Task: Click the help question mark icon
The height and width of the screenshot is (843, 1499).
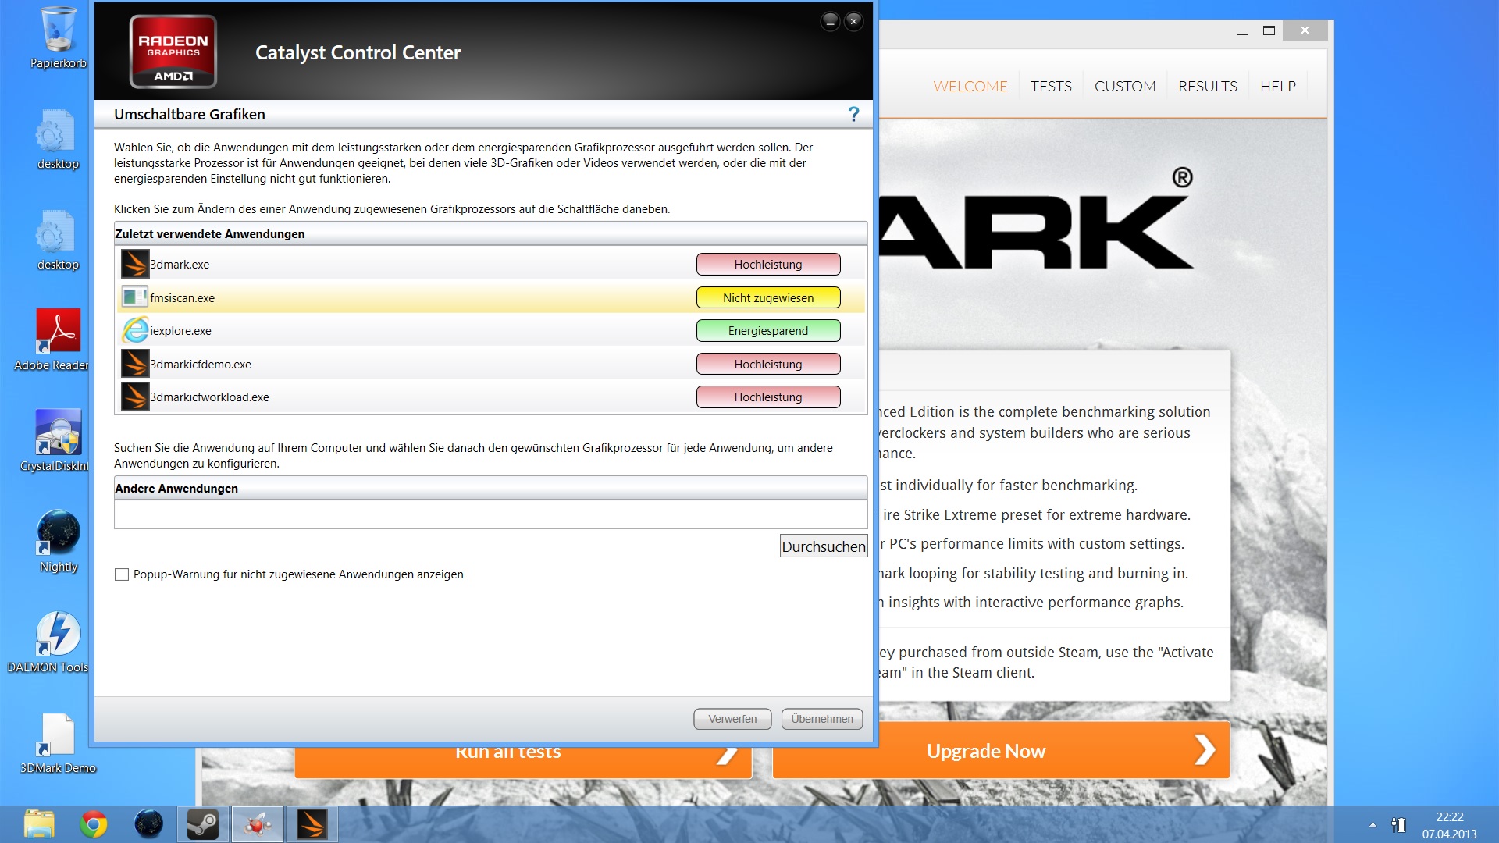Action: [853, 115]
